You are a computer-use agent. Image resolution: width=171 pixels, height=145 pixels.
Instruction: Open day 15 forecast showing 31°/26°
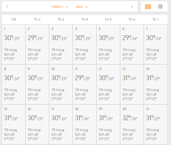click(14, 124)
